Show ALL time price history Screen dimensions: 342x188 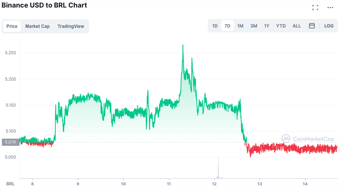pos(296,26)
